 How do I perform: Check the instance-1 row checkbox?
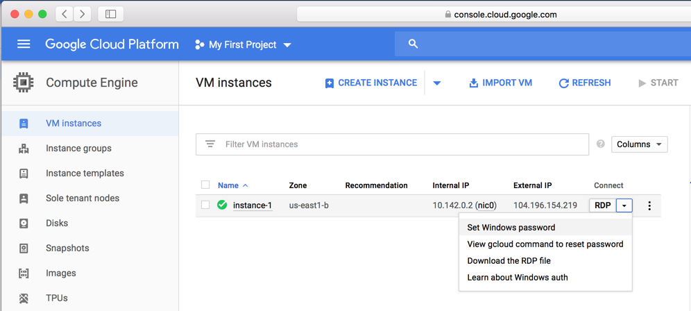click(x=205, y=205)
